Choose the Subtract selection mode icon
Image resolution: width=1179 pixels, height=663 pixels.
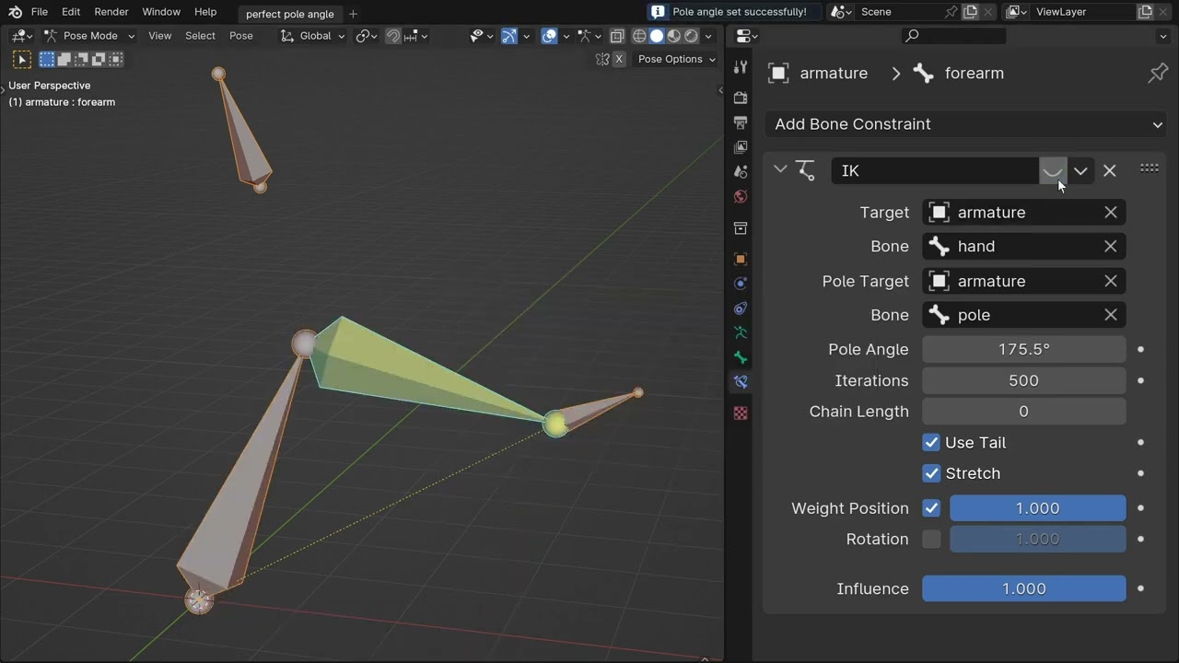81,59
